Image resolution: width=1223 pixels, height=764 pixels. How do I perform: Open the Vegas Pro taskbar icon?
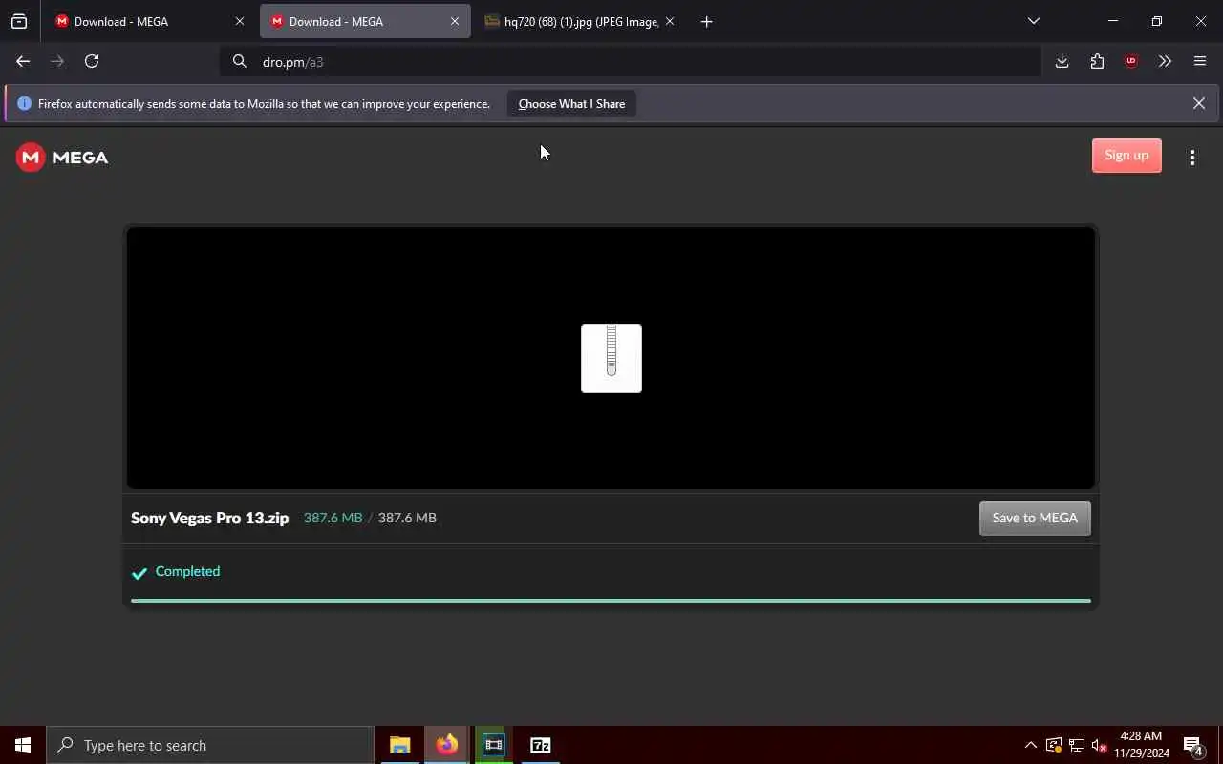click(x=493, y=745)
